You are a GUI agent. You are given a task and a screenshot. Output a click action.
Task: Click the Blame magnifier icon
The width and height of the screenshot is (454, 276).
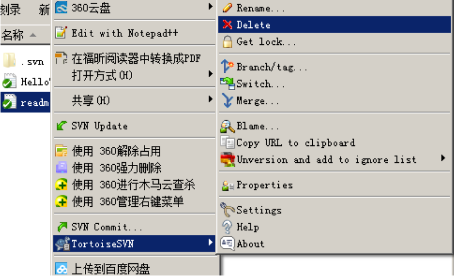pyautogui.click(x=228, y=126)
